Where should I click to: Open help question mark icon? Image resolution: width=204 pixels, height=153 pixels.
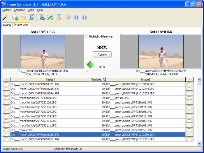pos(85,17)
